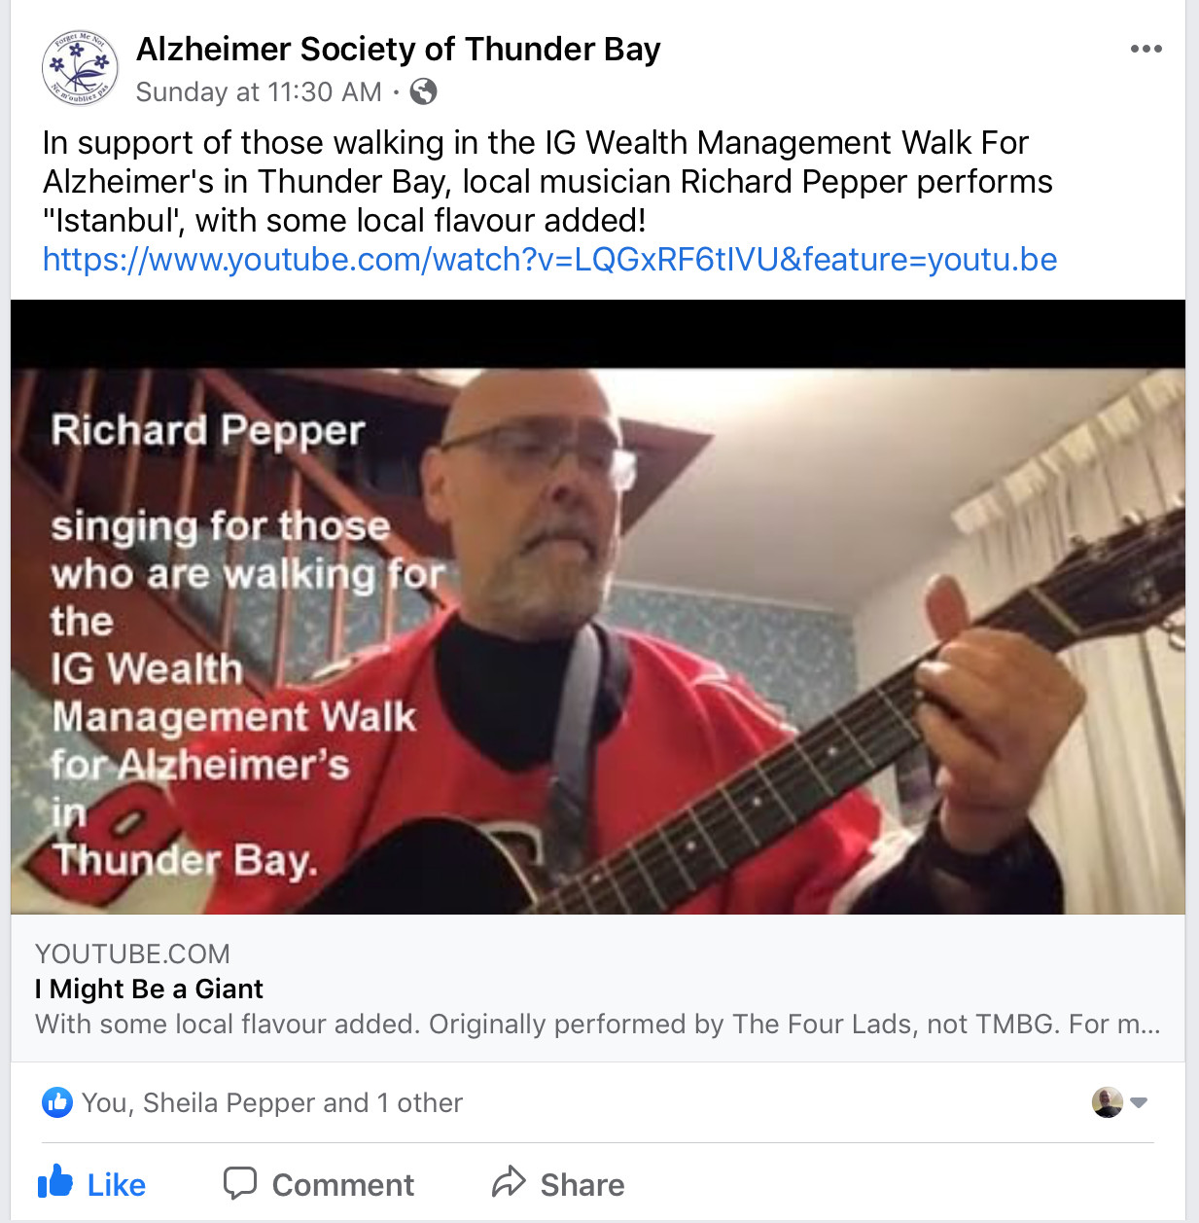Toggle the blue thumbs-up Like icon
1199x1223 pixels.
tap(55, 1182)
